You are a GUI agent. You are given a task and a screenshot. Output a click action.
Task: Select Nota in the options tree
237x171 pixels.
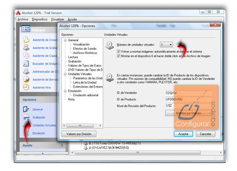[x=71, y=99]
